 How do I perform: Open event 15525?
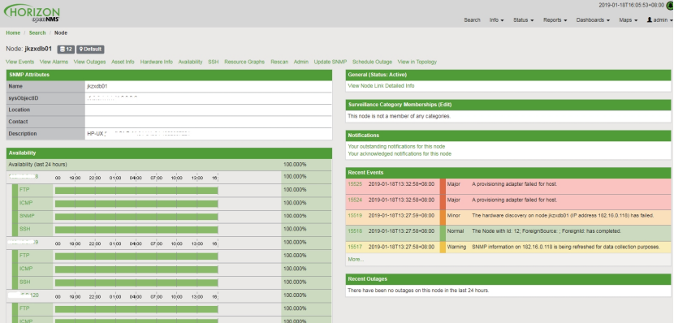pyautogui.click(x=355, y=184)
